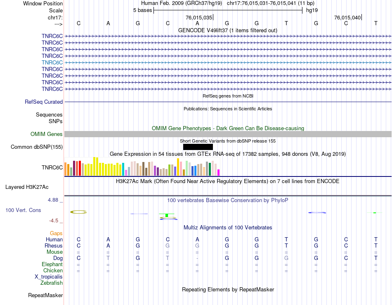The height and width of the screenshot is (305, 392).
Task: Select the Layered H3K27Ac track label
Action: pos(27,187)
